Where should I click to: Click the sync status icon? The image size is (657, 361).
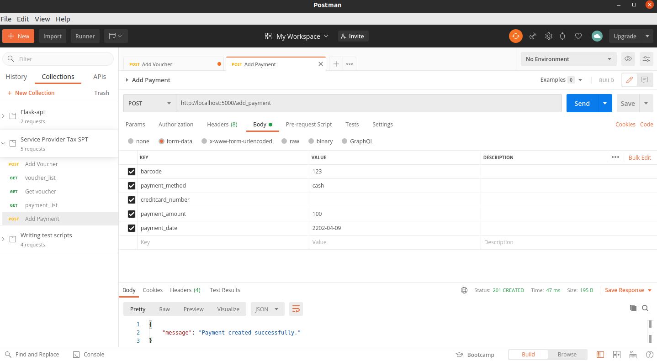516,36
